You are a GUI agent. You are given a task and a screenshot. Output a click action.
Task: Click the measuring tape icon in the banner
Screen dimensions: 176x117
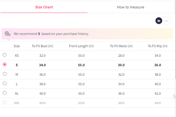coord(8,34)
